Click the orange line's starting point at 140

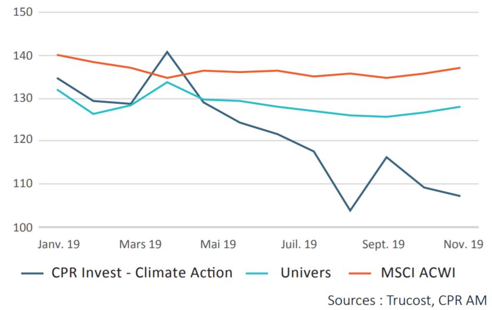pyautogui.click(x=57, y=55)
